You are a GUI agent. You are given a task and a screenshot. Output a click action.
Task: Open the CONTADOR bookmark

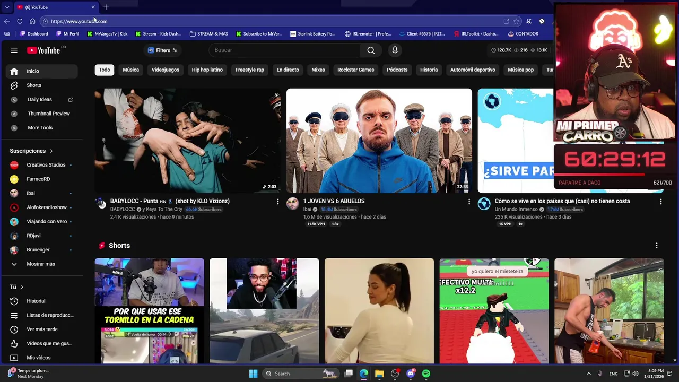click(523, 34)
